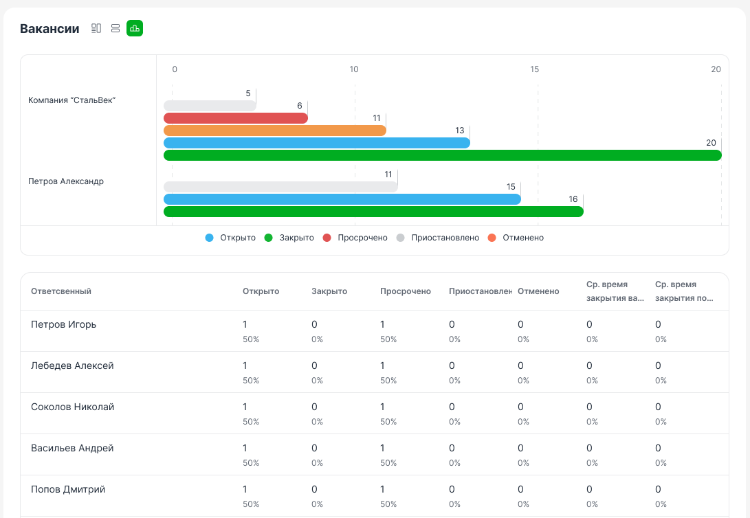Click the Петров Александр chart label
The height and width of the screenshot is (518, 750).
coord(66,181)
